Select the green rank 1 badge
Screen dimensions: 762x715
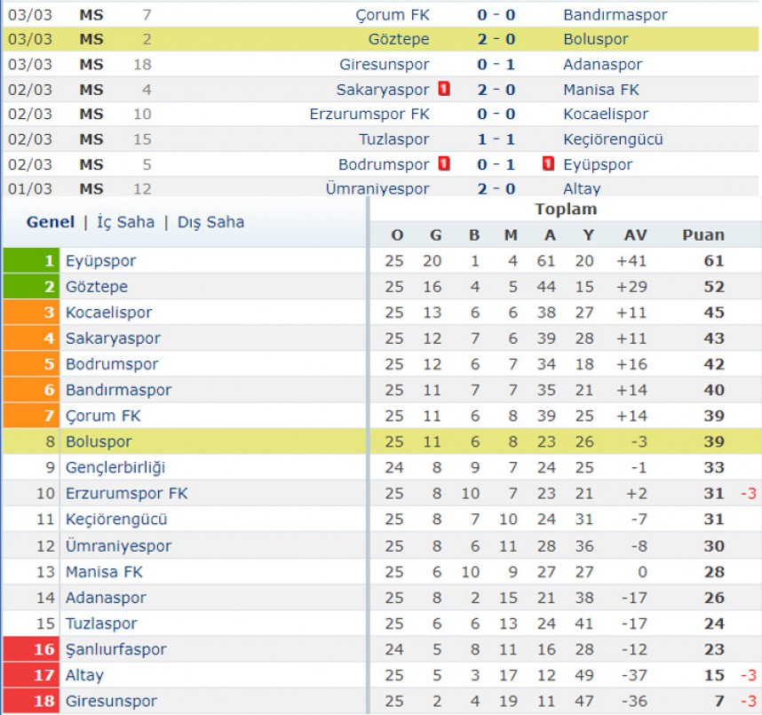pyautogui.click(x=31, y=260)
